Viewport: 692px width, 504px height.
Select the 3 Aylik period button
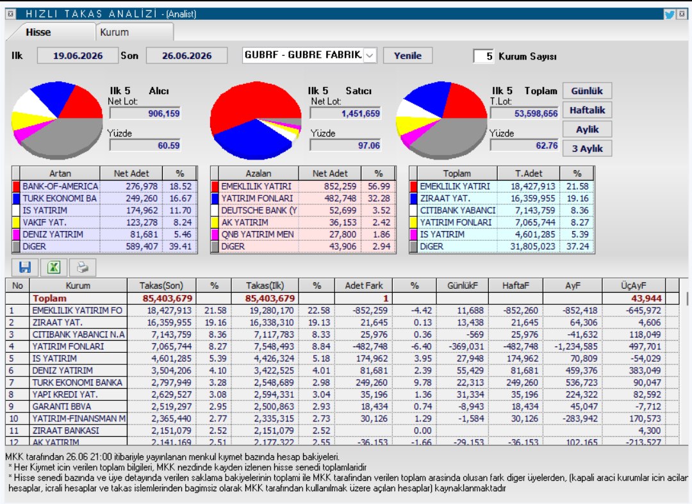(x=587, y=148)
